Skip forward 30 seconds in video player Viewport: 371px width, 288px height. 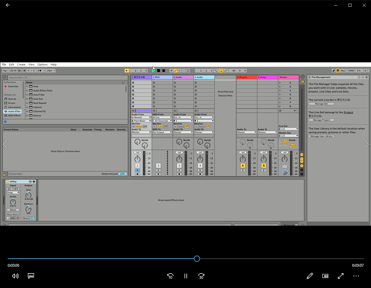pyautogui.click(x=201, y=276)
